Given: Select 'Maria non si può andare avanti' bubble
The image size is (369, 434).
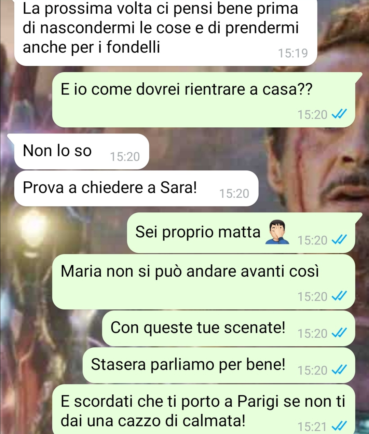Looking at the screenshot, I should (204, 282).
